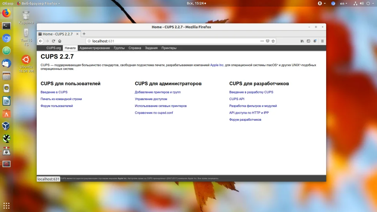
Task: Open Firefox from the dock
Action: [x=7, y=13]
